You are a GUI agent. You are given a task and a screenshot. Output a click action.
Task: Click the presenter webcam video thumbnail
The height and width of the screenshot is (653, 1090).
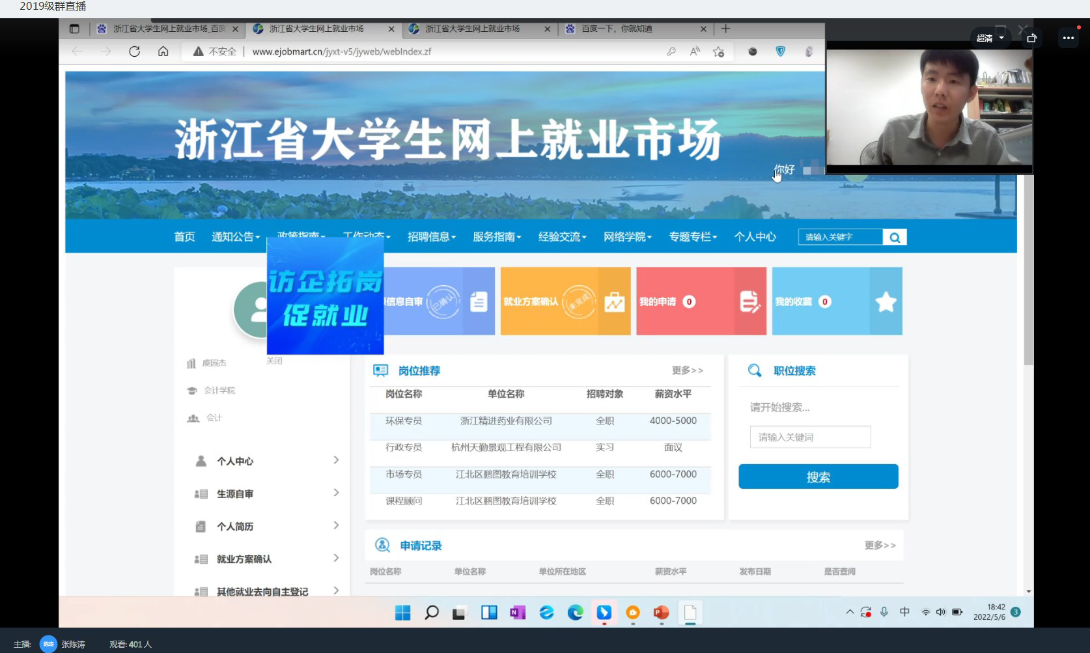929,107
